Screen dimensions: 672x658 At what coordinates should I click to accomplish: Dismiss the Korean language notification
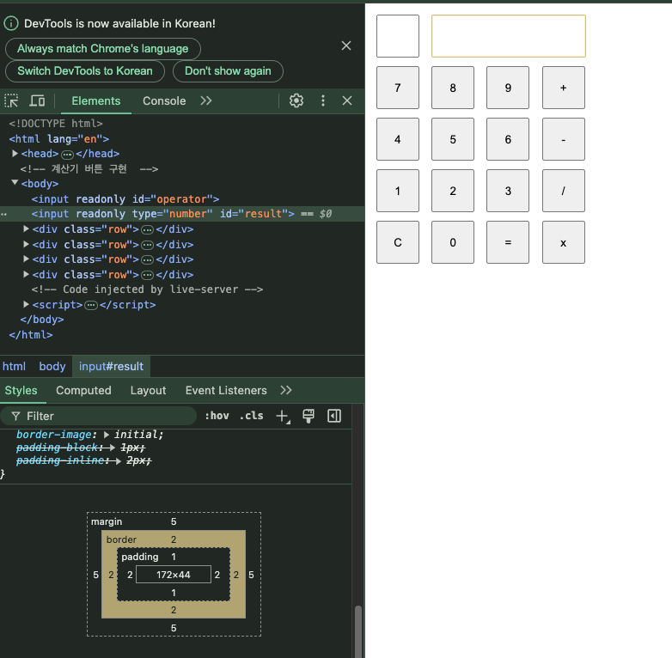pos(346,46)
